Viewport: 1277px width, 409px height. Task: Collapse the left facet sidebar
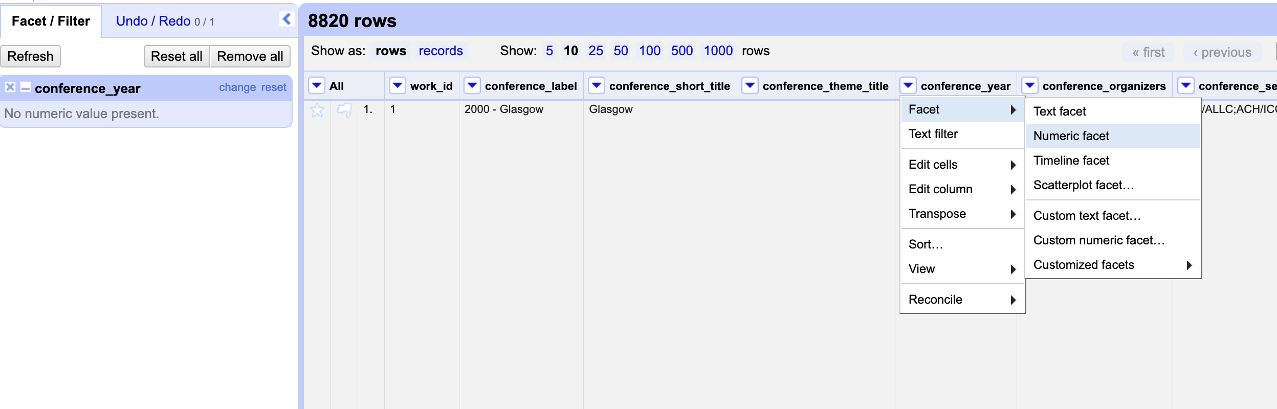[x=287, y=19]
